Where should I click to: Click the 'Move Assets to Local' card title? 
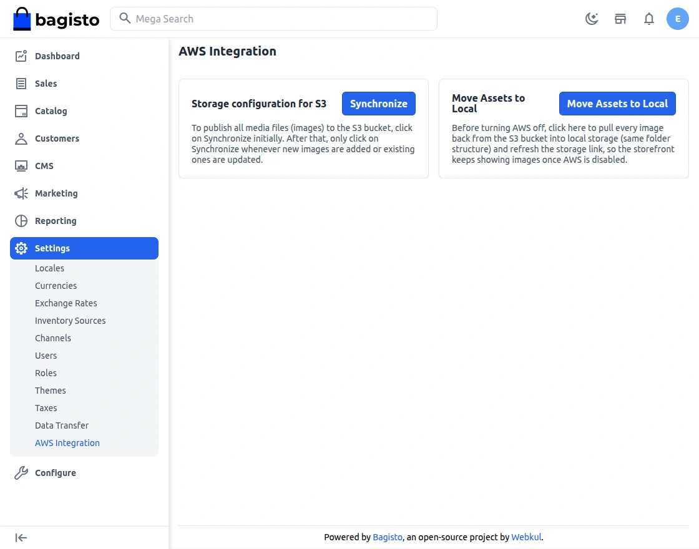click(x=489, y=104)
